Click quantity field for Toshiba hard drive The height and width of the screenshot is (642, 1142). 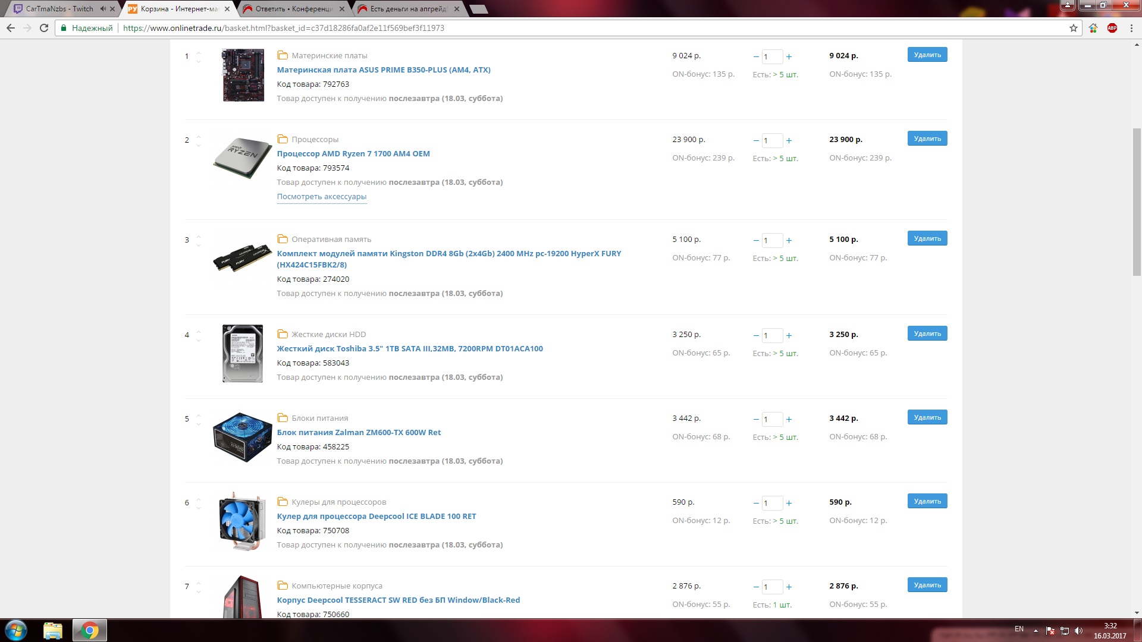pyautogui.click(x=772, y=336)
